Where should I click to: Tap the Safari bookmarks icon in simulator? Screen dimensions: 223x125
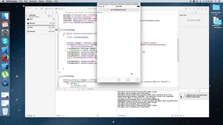coord(128,80)
